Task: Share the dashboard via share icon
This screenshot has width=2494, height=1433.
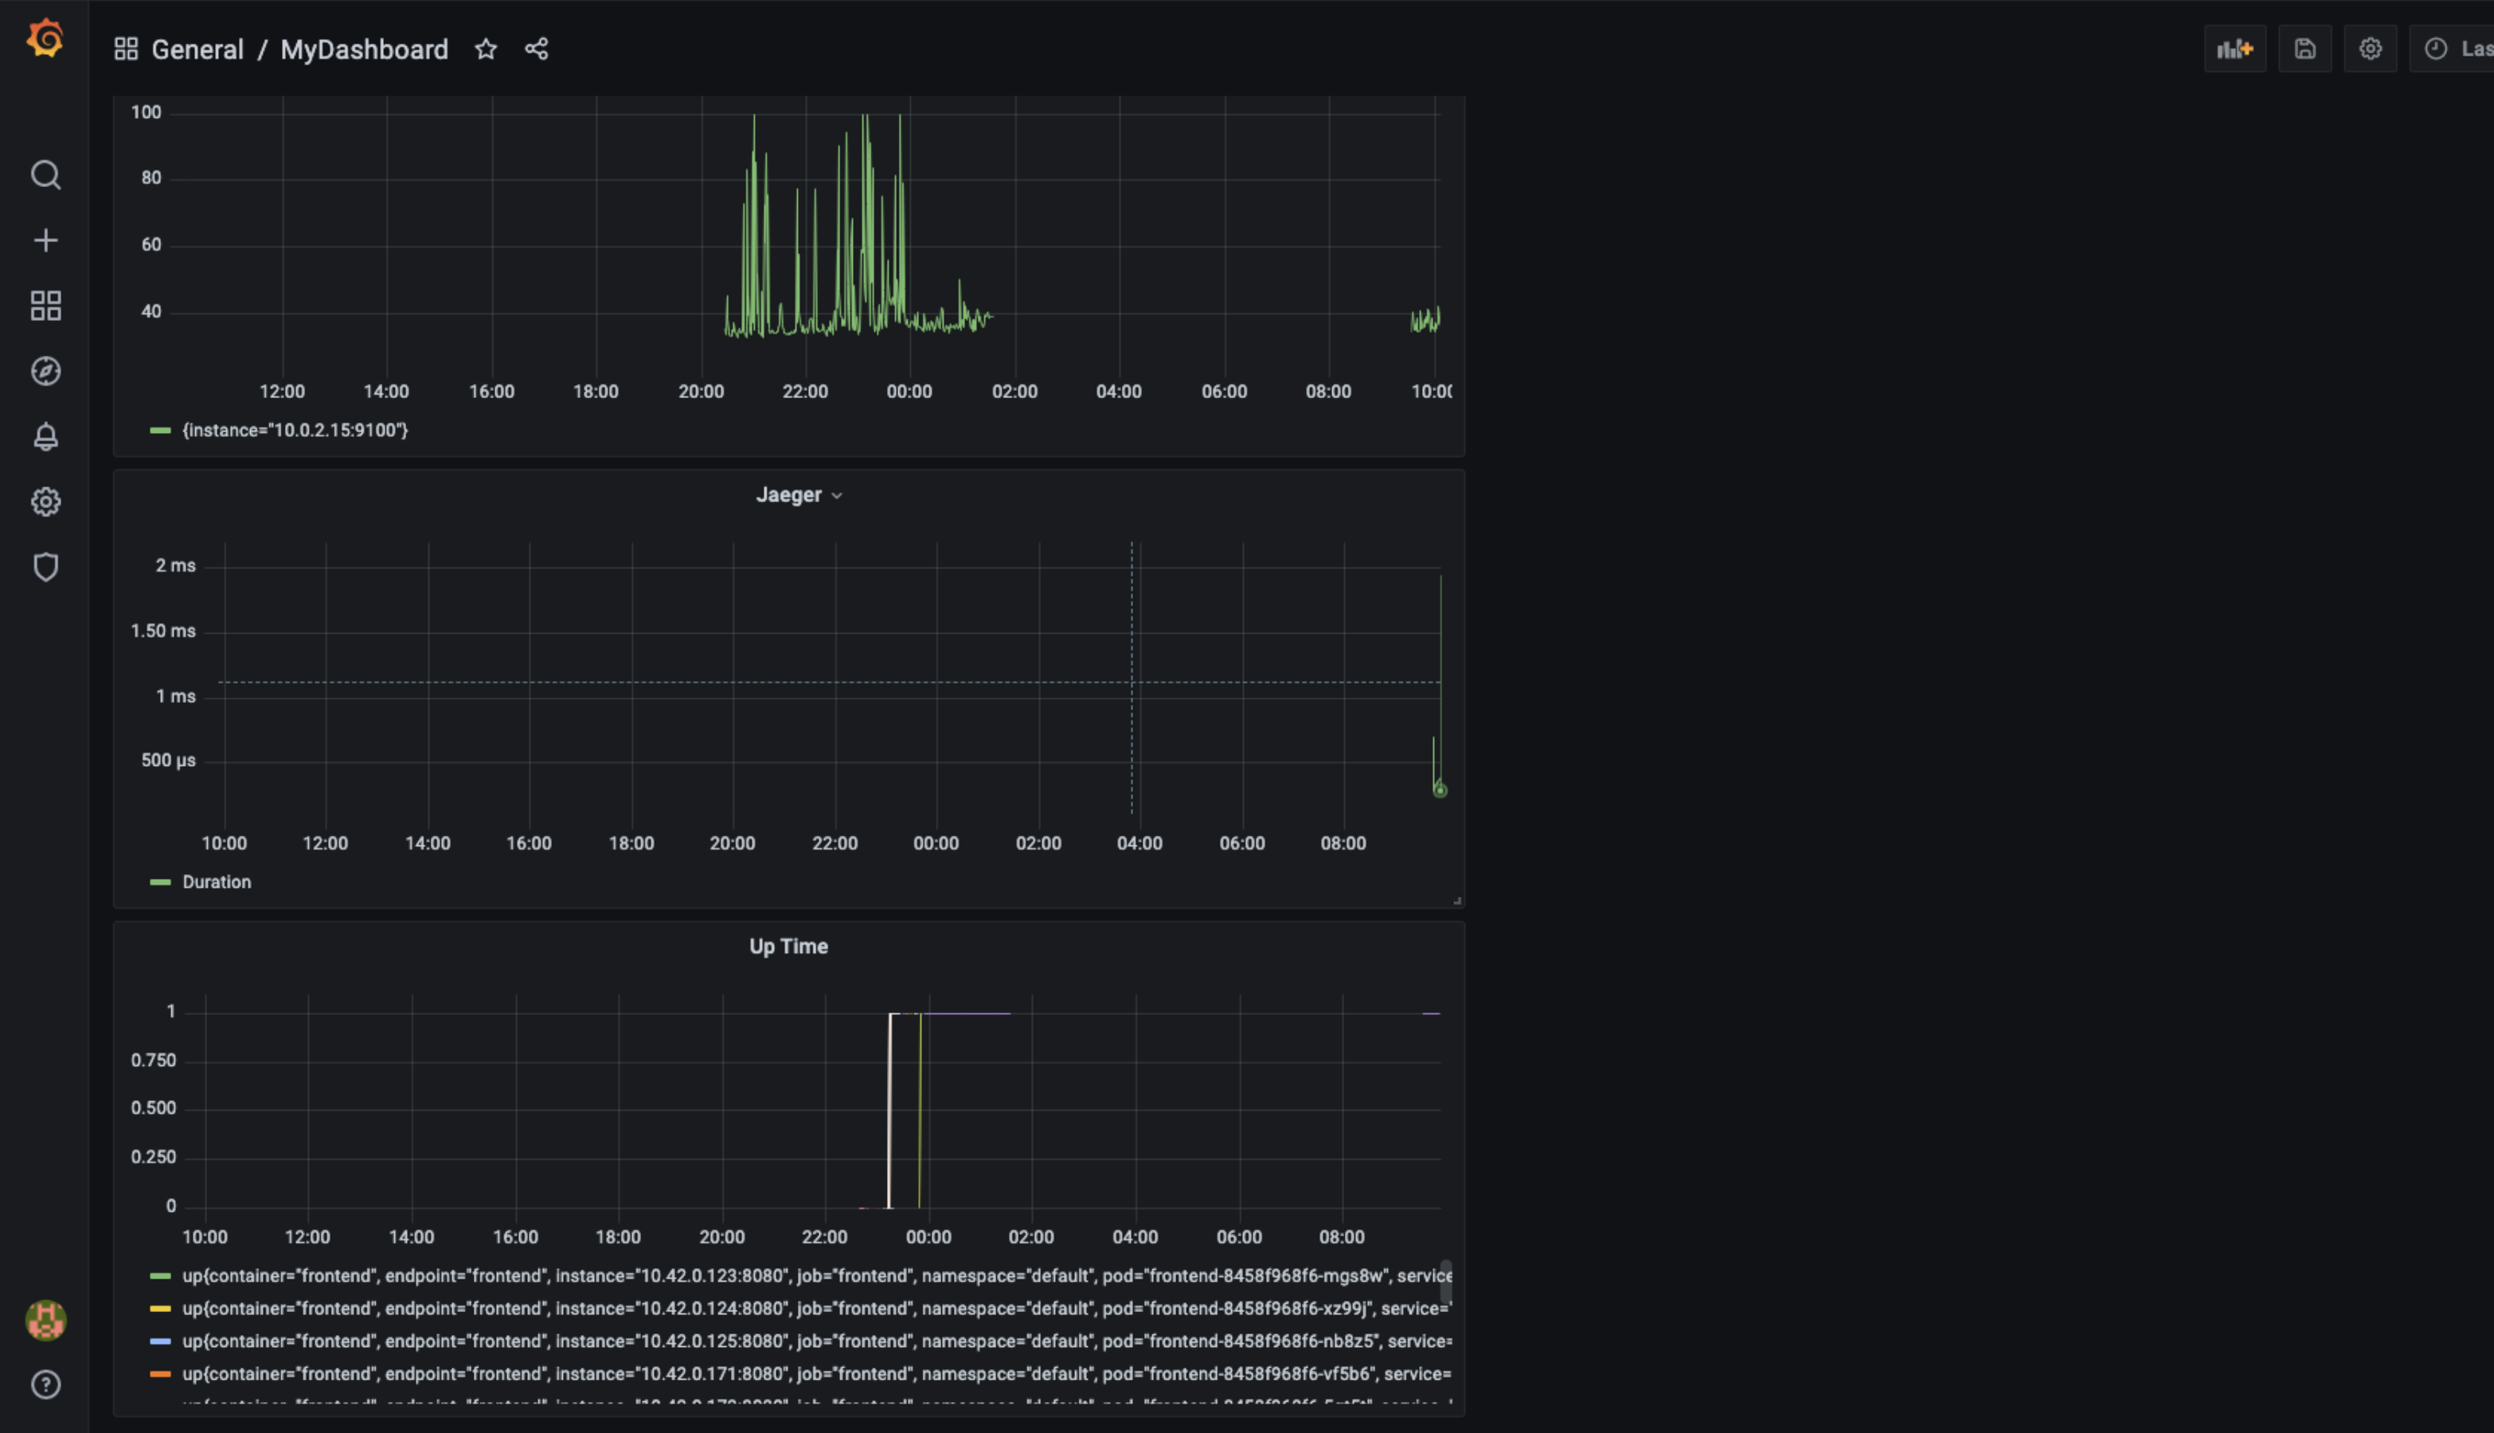Action: pyautogui.click(x=537, y=49)
